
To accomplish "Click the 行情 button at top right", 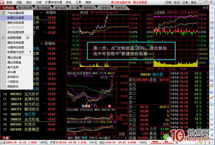I will [x=168, y=2].
